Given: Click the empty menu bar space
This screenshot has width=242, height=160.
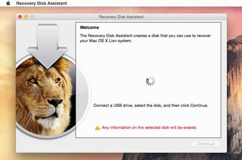Looking at the screenshot, I should (x=154, y=3).
